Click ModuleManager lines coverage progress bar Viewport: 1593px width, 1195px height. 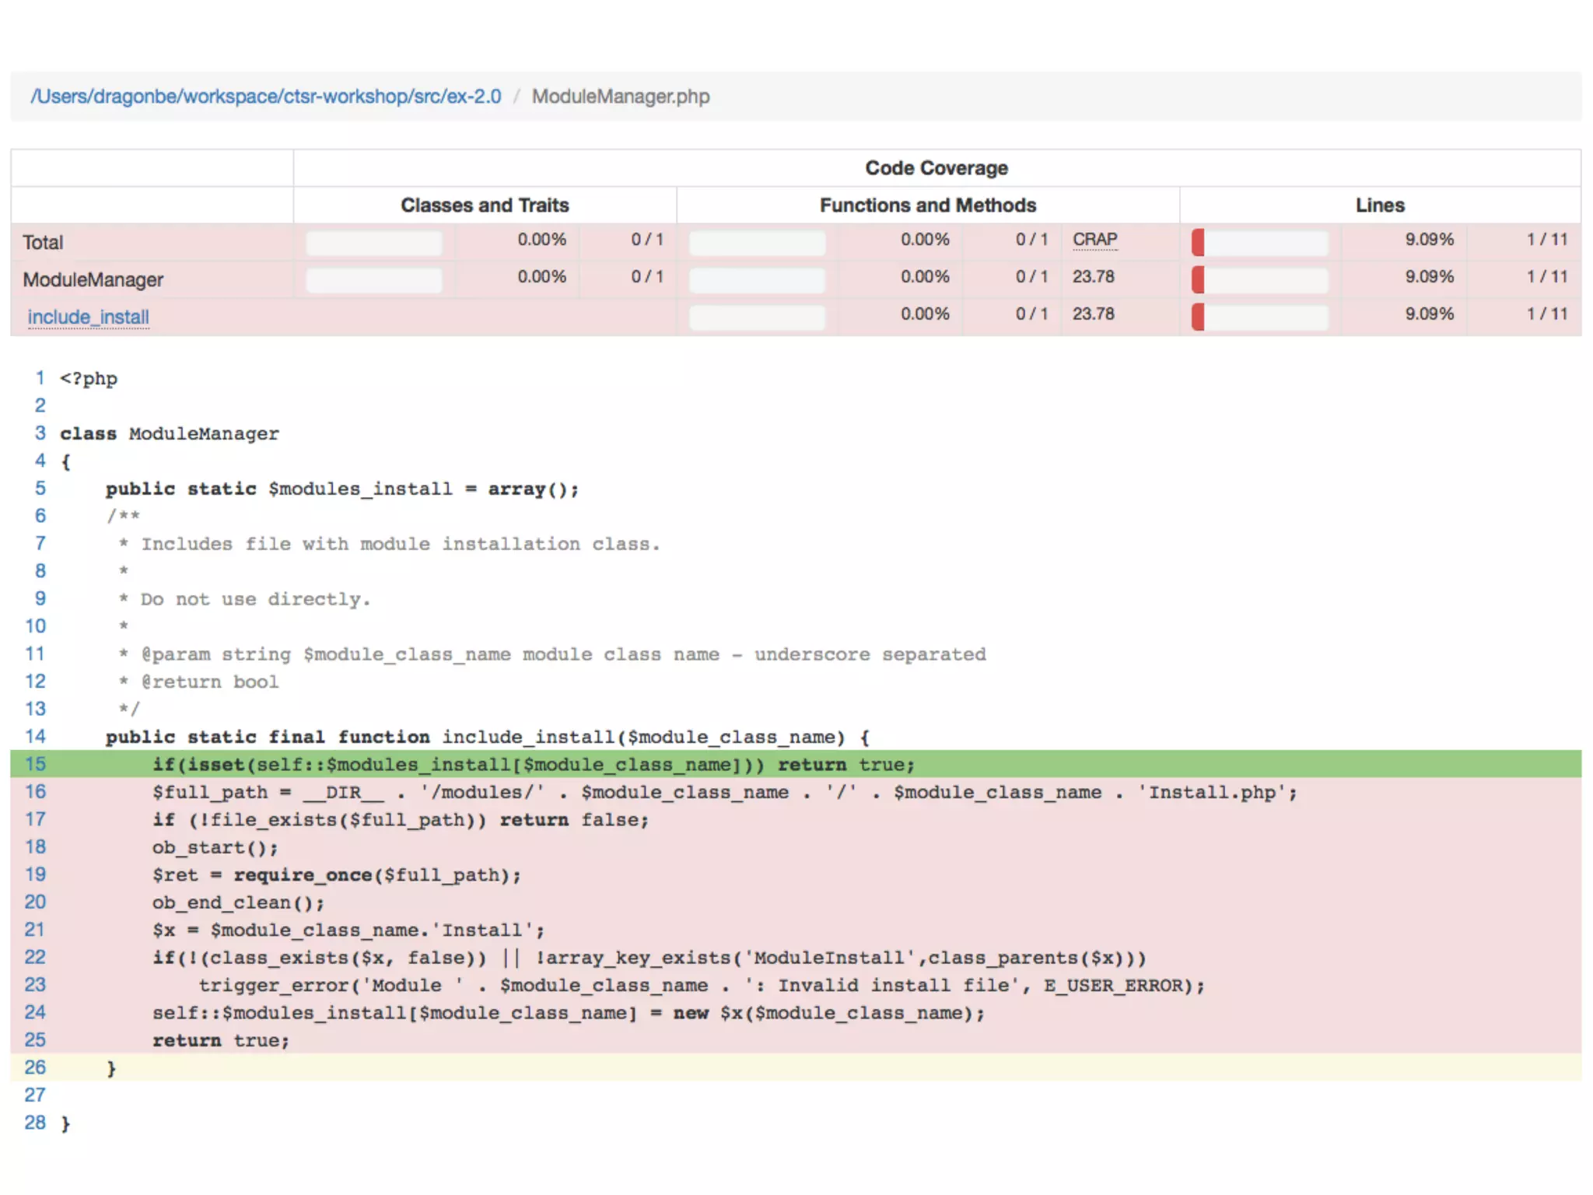click(1259, 280)
